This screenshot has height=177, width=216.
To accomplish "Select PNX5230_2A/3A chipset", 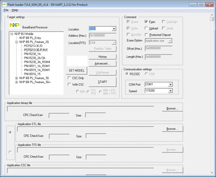I will pyautogui.click(x=35, y=58).
